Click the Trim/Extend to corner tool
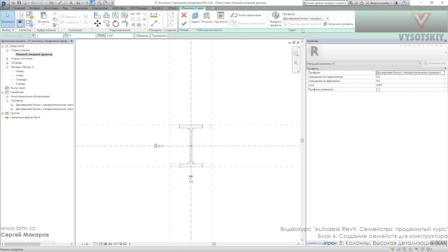The image size is (448, 252). (125, 23)
